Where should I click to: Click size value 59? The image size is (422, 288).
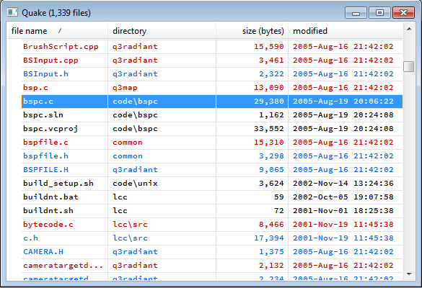pyautogui.click(x=279, y=197)
